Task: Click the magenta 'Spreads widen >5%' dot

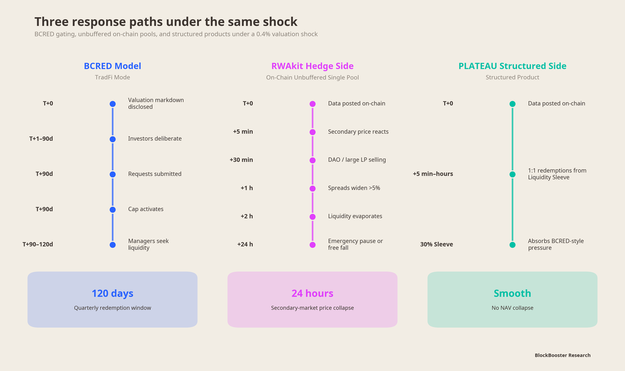Action: (x=312, y=188)
